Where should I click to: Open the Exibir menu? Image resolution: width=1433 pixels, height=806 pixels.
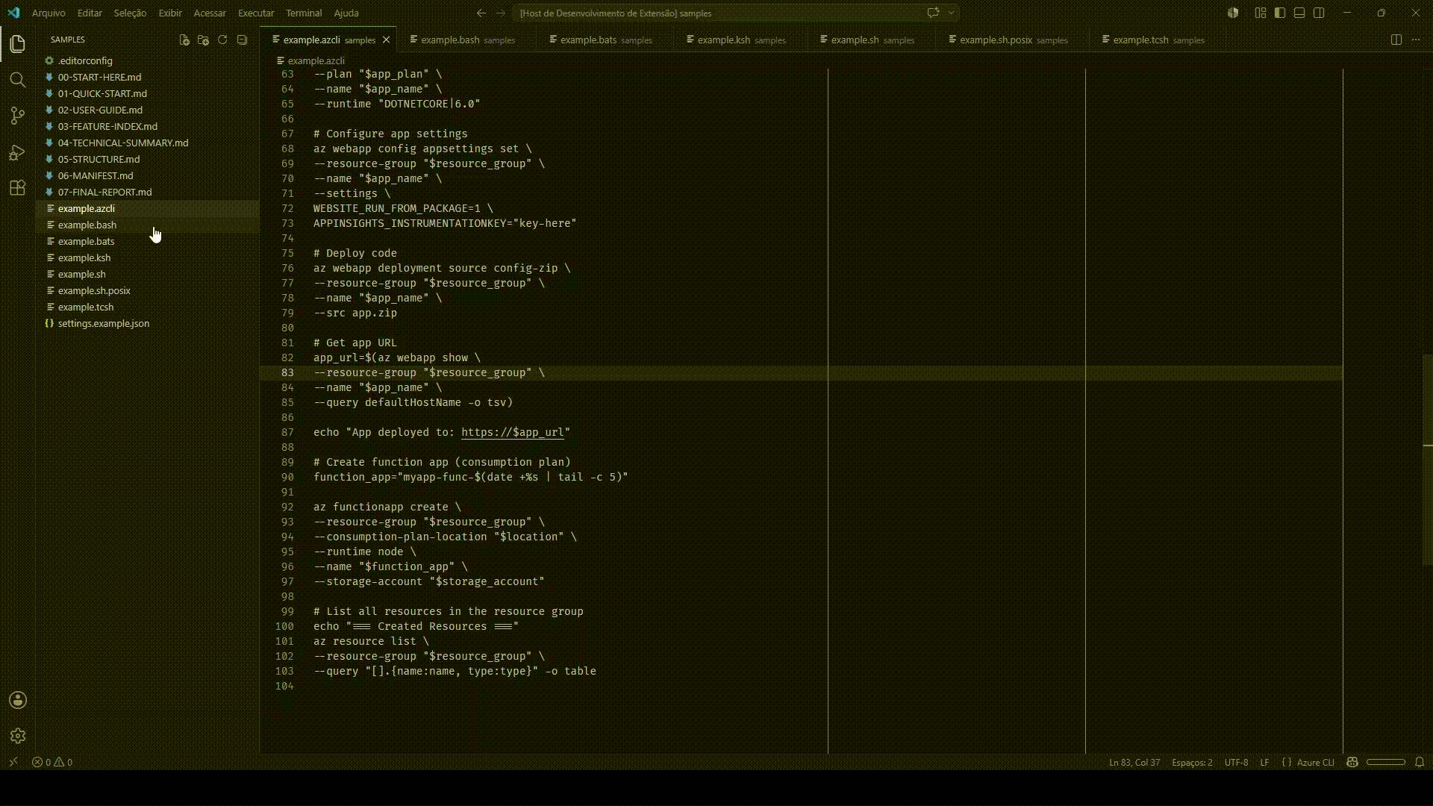170,13
